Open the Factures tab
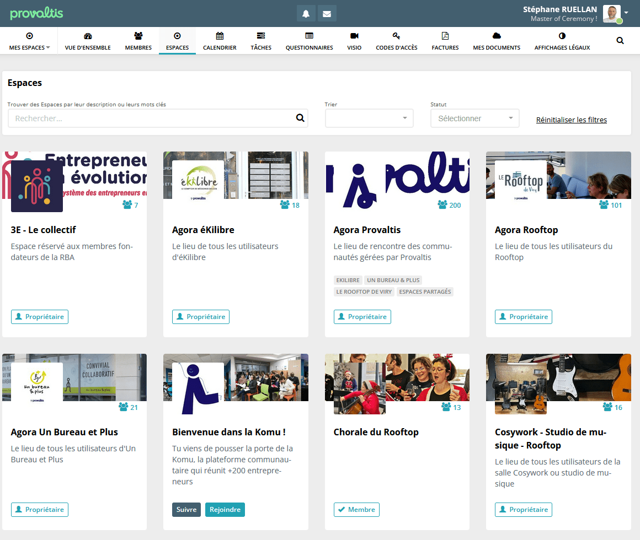This screenshot has width=640, height=540. [x=445, y=41]
